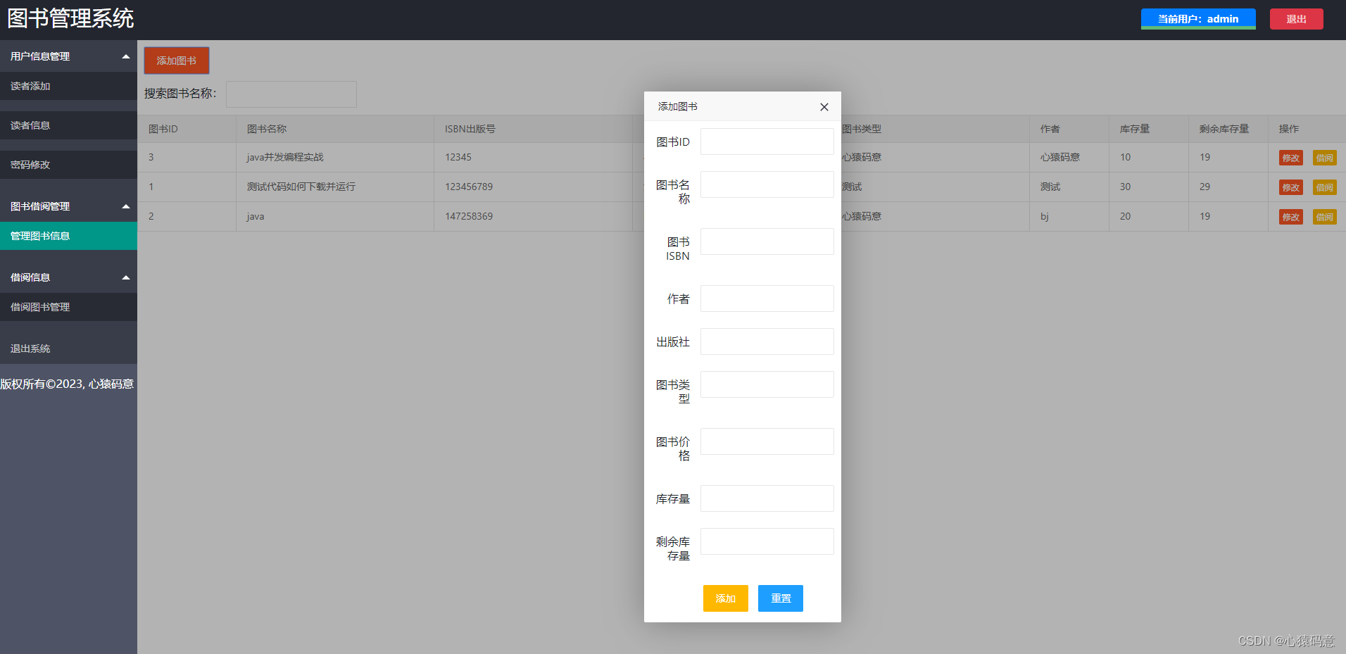Close the 添加图书 dialog
The width and height of the screenshot is (1346, 654).
coord(824,107)
